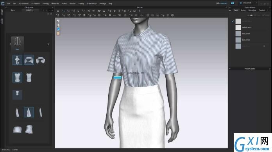Choose the narrow third sleeve option
Viewport: 272px width, 152px height.
point(40,112)
